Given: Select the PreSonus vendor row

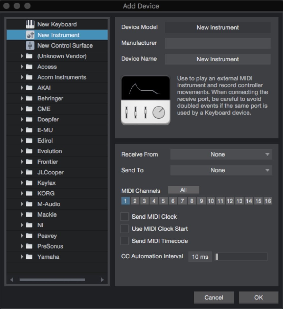Looking at the screenshot, I should 57,246.
